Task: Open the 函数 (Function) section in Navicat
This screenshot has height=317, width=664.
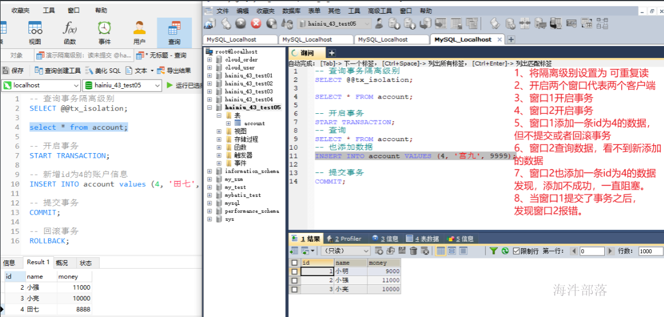Action: point(70,32)
